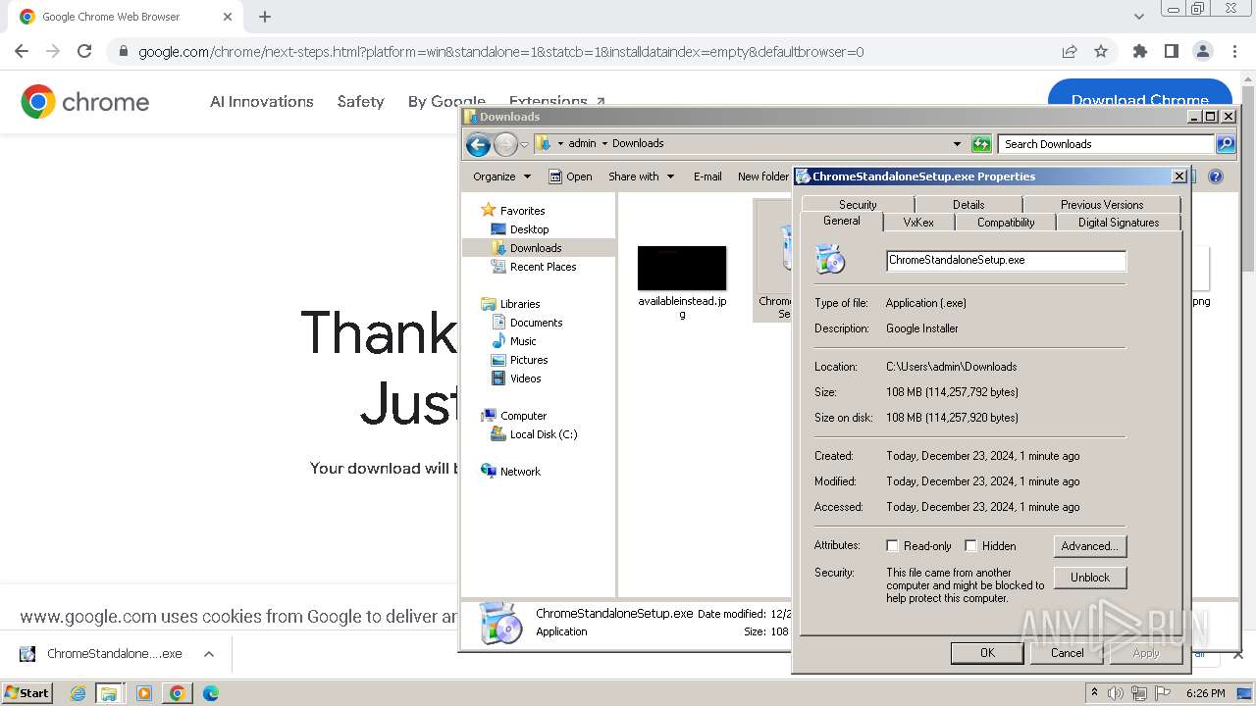Open Chrome three-dot menu
Viewport: 1256px width, 706px height.
coord(1233,51)
